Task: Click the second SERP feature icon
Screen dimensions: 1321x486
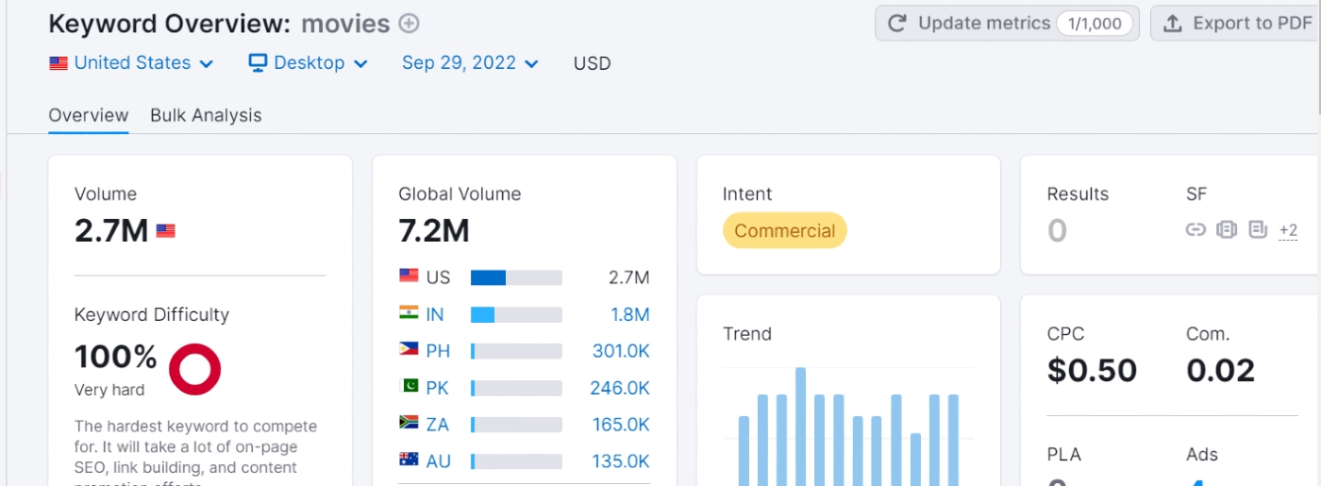Action: pos(1226,229)
